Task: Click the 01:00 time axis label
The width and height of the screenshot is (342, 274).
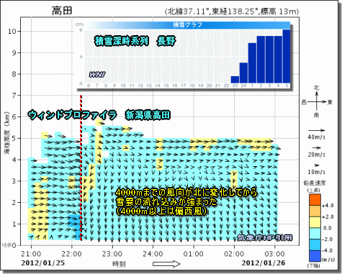Action: click(194, 254)
